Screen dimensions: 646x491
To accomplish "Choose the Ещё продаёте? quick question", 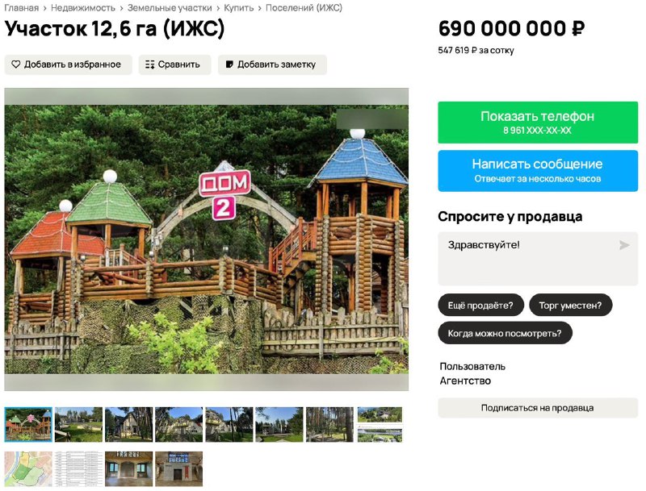I will coord(480,305).
